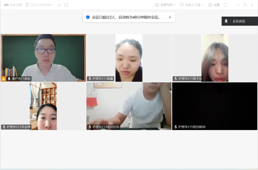Open the 会议详情 meeting details logo icon
This screenshot has height=170, width=258.
tap(6, 5)
